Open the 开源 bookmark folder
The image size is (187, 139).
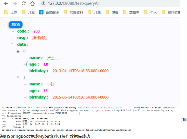pyautogui.click(x=94, y=12)
